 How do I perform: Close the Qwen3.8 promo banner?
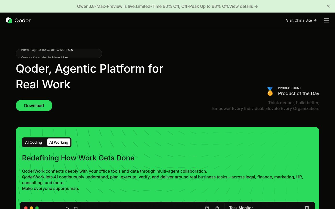(x=328, y=6)
